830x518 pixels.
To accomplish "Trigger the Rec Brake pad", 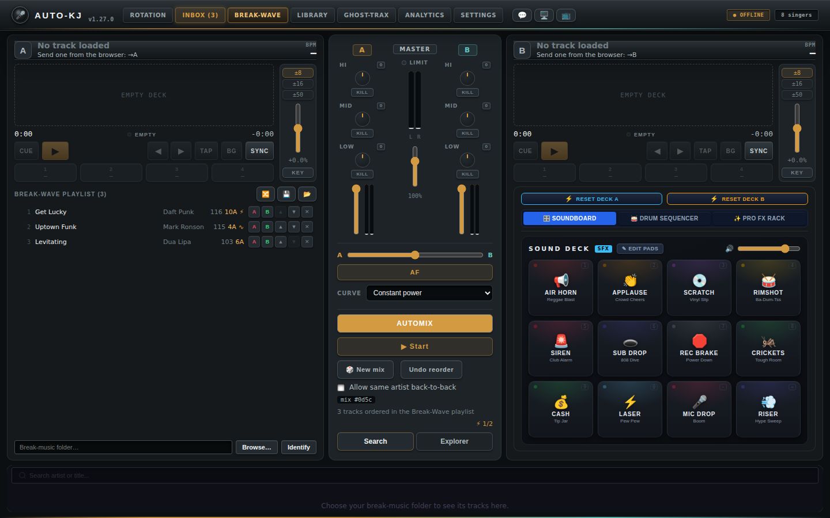I will click(x=699, y=349).
